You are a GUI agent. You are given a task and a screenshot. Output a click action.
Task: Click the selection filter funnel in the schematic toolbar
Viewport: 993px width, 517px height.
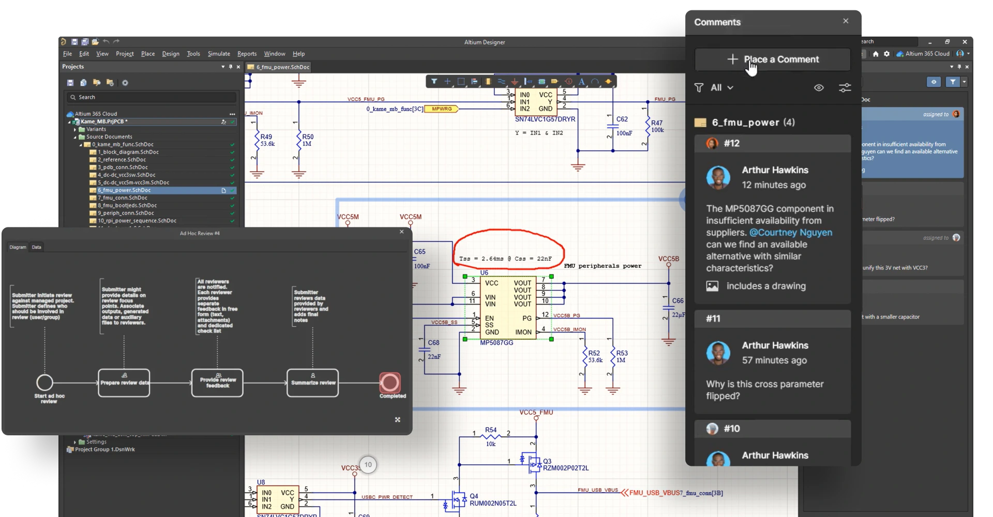[x=434, y=81]
